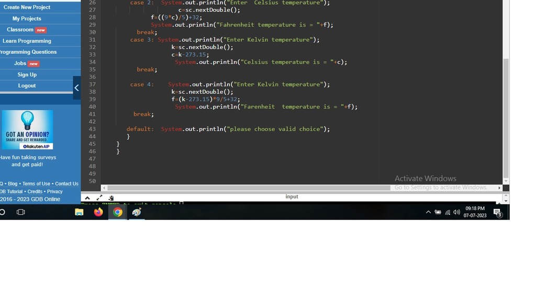
Task: Click Logout in the sidebar
Action: point(27,86)
